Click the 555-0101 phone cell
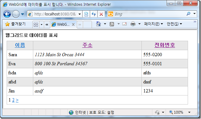Image resolution: width=201 pixels, height=119 pixels. (x=165, y=64)
